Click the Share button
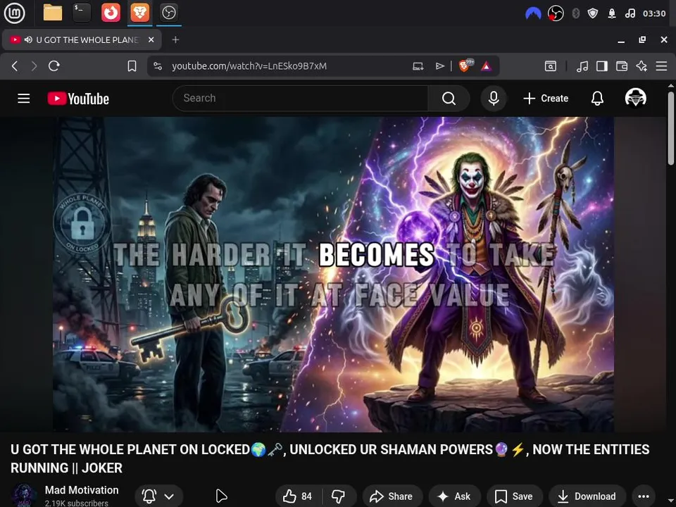This screenshot has width=676, height=507. coord(392,496)
